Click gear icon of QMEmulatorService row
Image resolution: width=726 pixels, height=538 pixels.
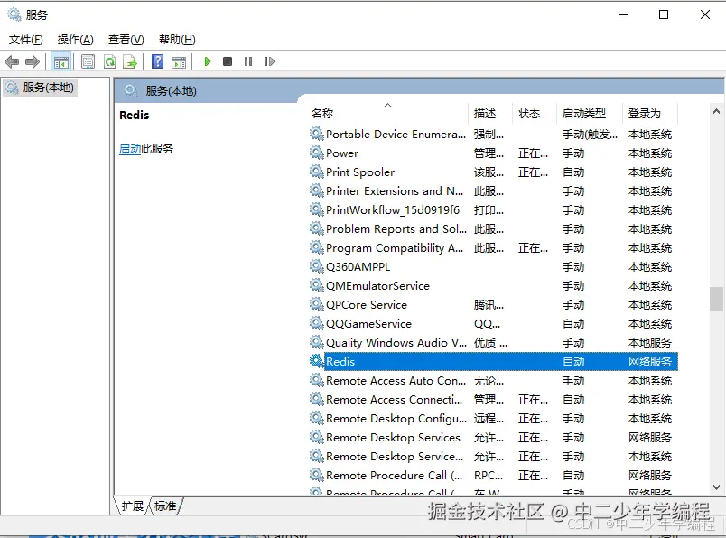click(x=316, y=285)
